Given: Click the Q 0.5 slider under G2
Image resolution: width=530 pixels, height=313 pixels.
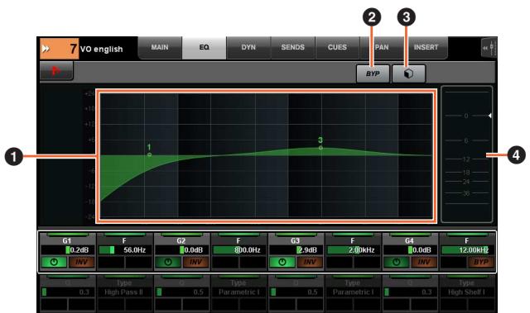Looking at the screenshot, I should tap(181, 292).
